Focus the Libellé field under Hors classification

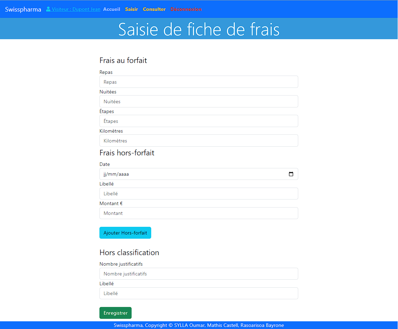[x=198, y=293]
